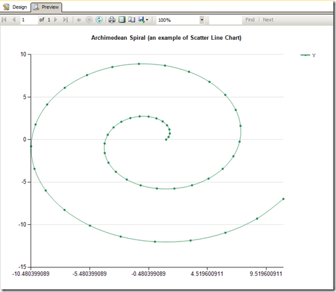Stop report rendering

[89, 20]
